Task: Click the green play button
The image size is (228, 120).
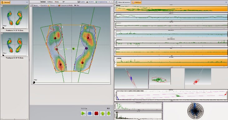Action: point(83,113)
